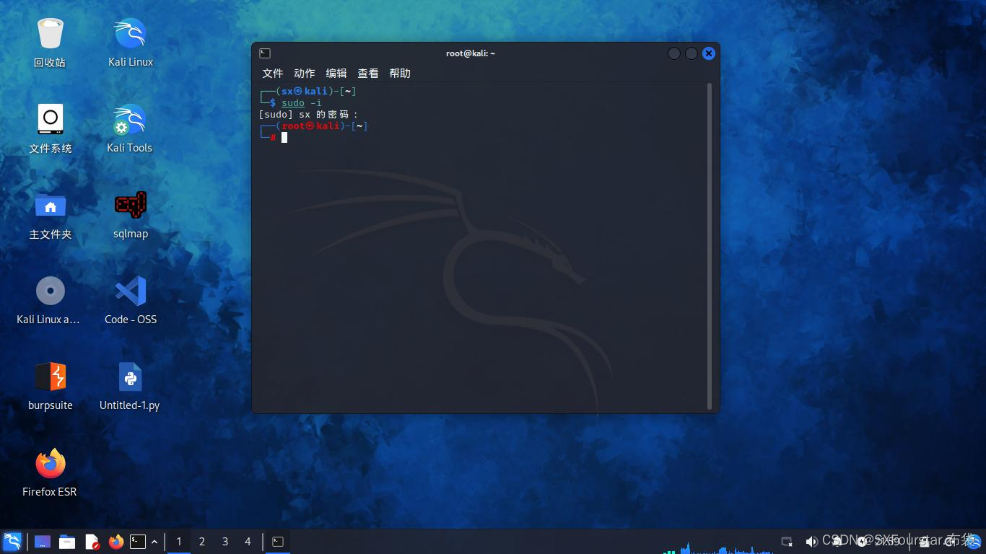Open the 帮助 menu in terminal
This screenshot has height=554, width=986.
(399, 73)
